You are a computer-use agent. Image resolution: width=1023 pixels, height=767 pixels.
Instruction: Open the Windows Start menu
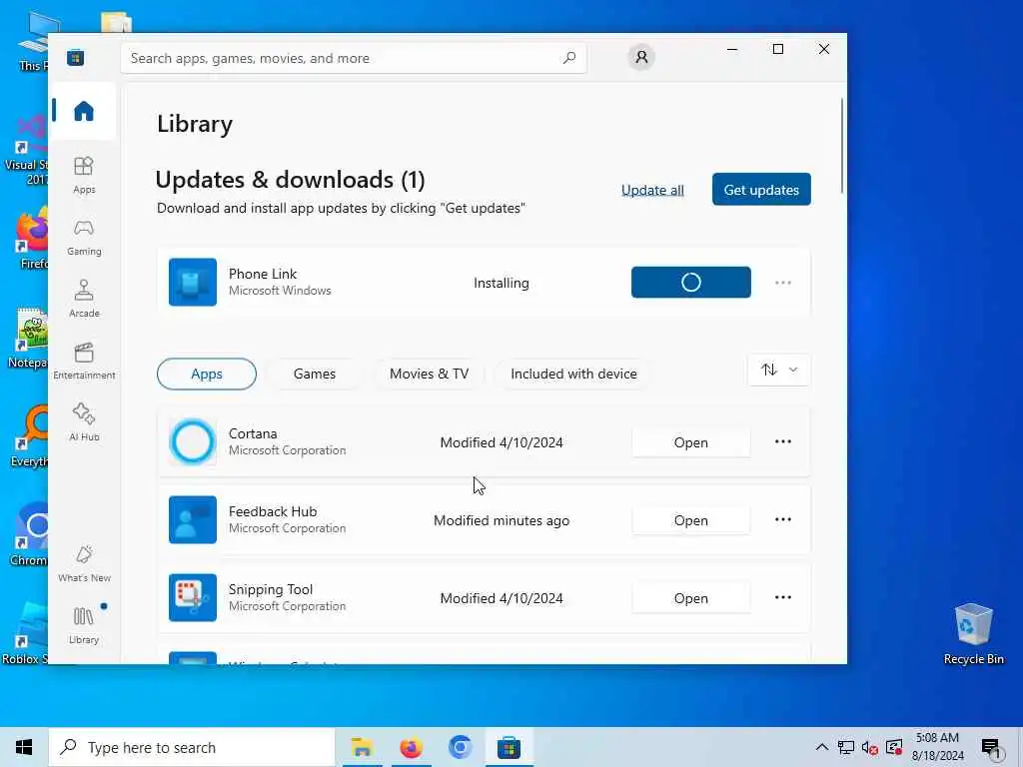click(24, 747)
